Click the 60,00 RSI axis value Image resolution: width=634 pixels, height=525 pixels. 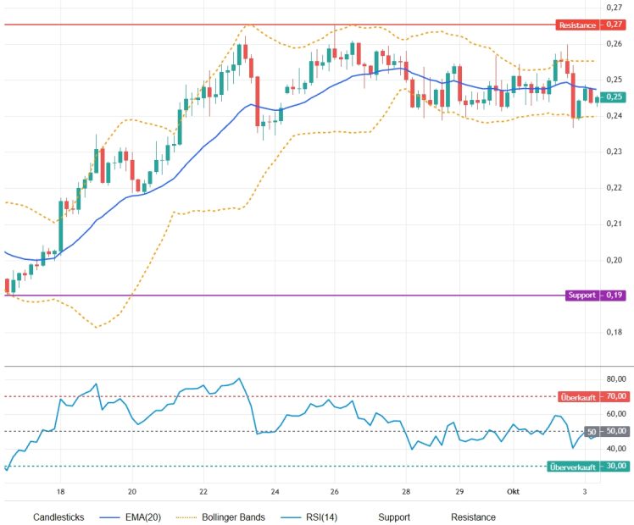pos(616,413)
